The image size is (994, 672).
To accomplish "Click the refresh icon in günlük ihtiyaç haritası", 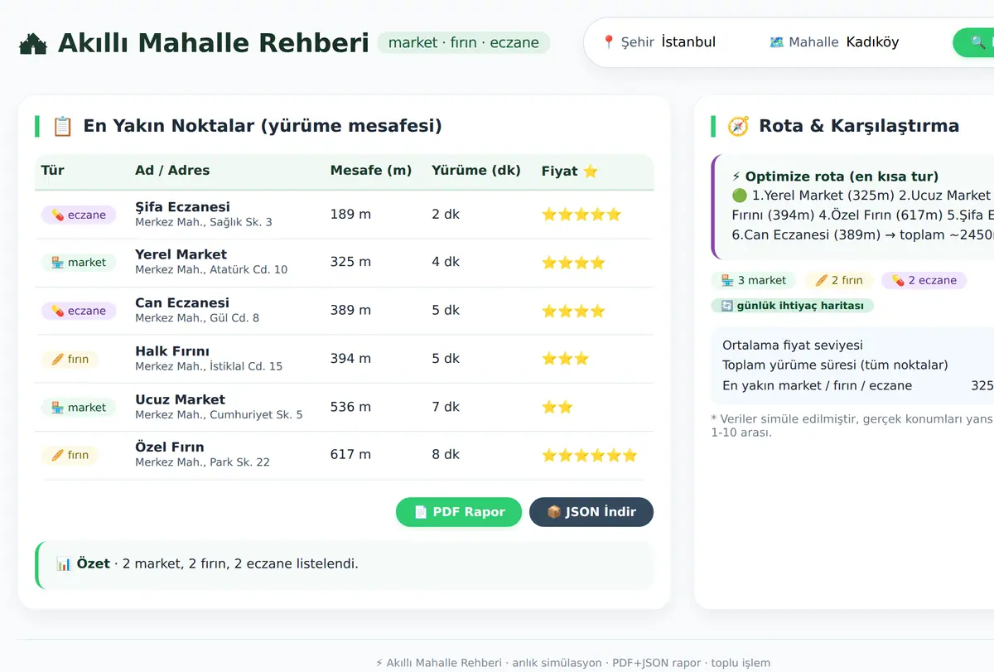I will tap(726, 306).
